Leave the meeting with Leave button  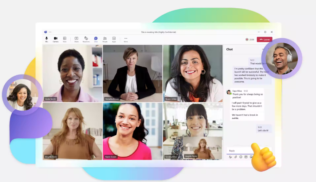[264, 40]
